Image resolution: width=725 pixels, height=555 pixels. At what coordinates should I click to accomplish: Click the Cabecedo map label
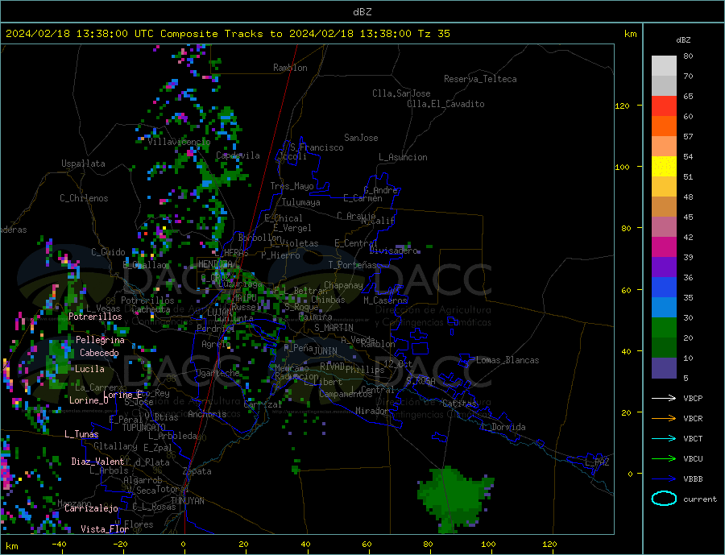[x=99, y=353]
